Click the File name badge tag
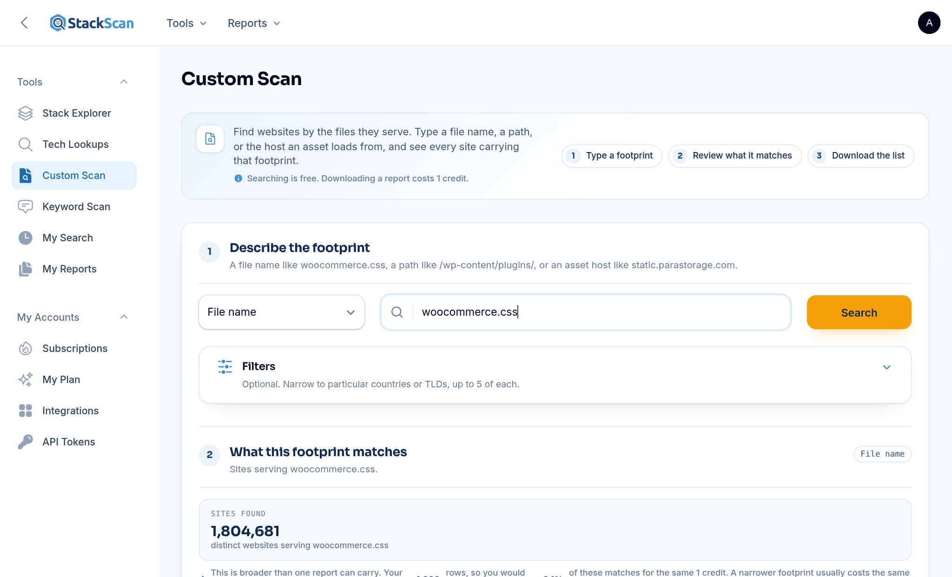This screenshot has height=577, width=952. coord(882,454)
